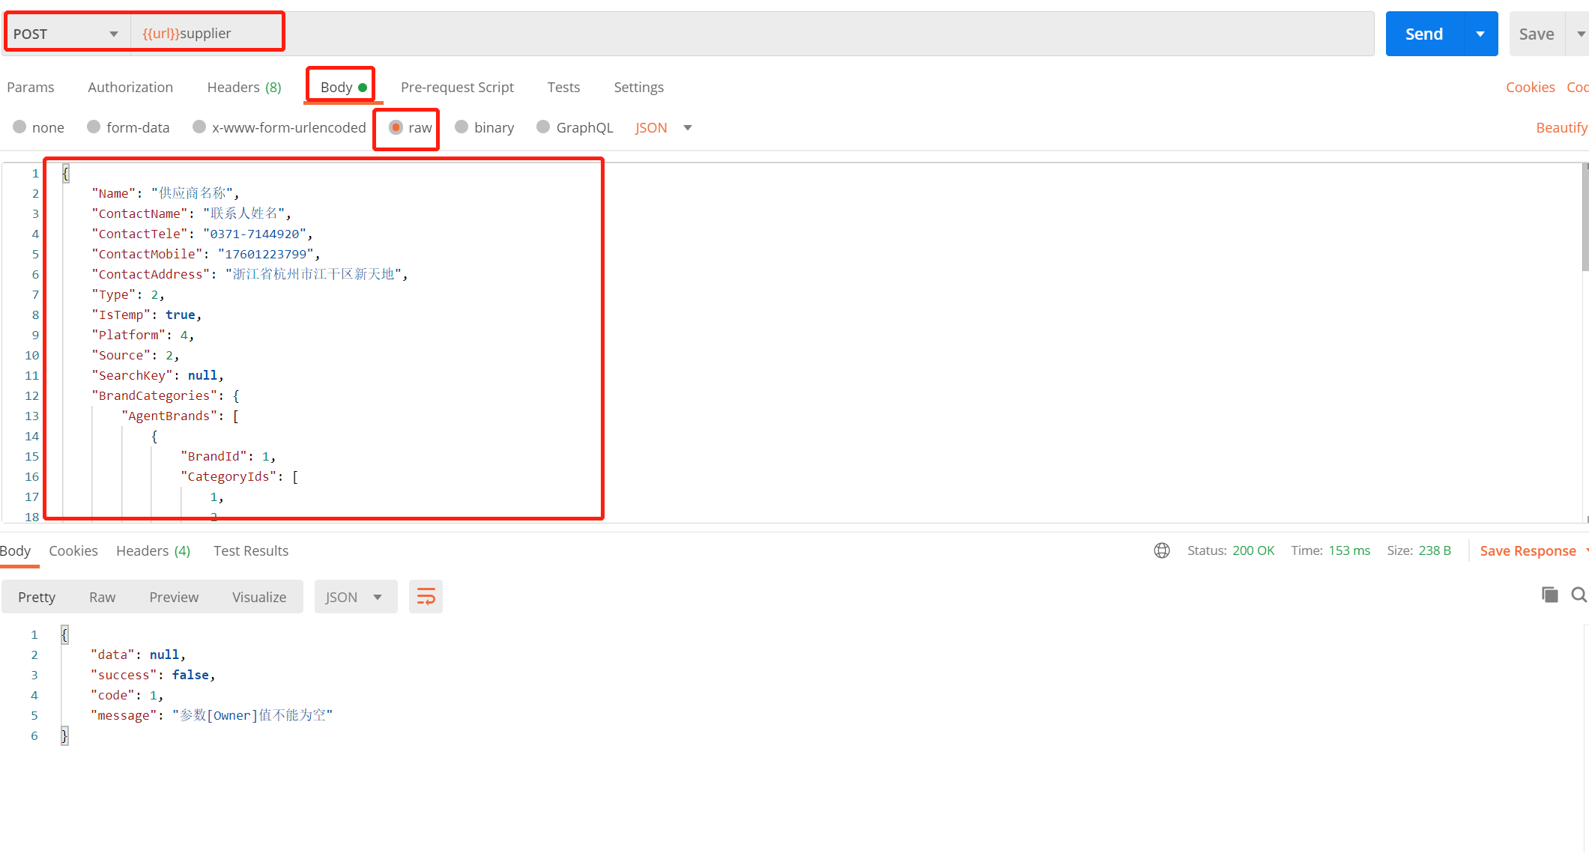Switch to the Pre-request Script tab

pos(457,87)
